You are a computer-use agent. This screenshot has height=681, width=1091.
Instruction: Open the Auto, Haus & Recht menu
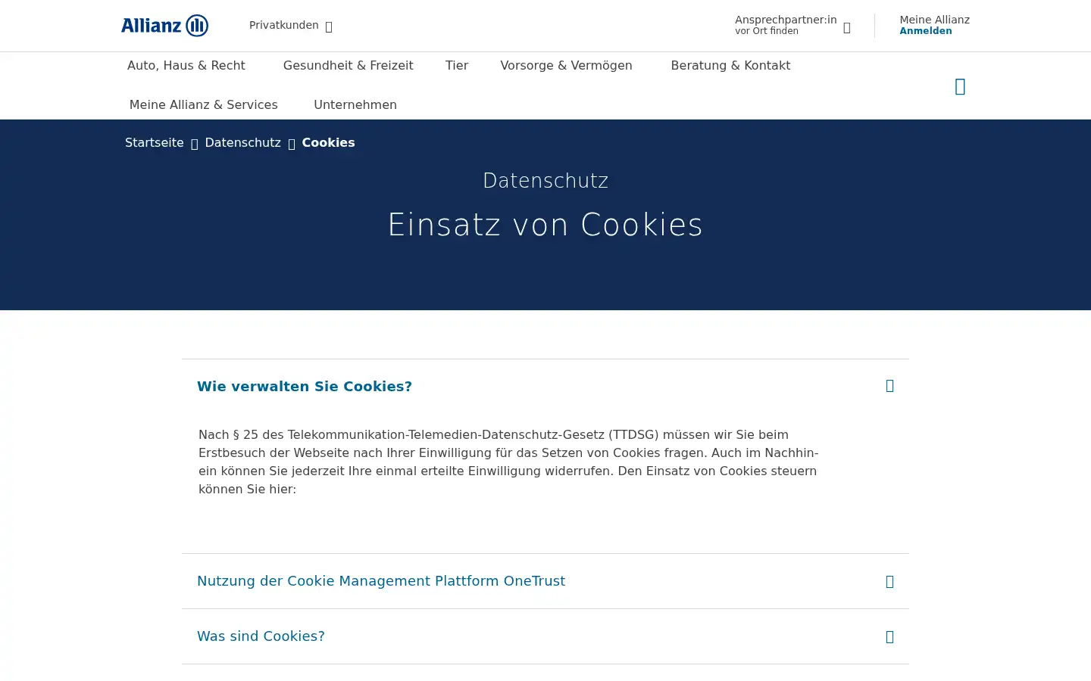tap(186, 66)
